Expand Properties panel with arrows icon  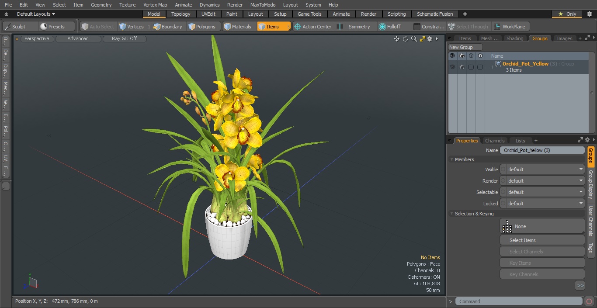click(x=580, y=140)
